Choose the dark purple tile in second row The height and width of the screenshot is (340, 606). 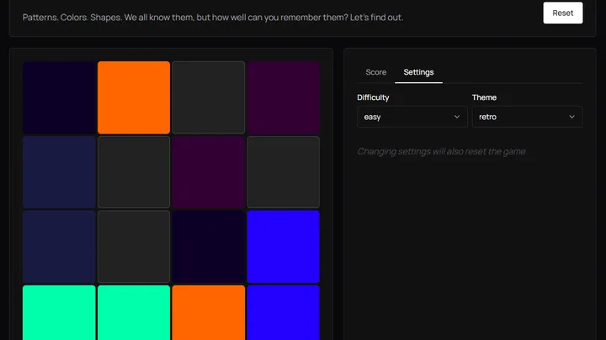(x=208, y=172)
